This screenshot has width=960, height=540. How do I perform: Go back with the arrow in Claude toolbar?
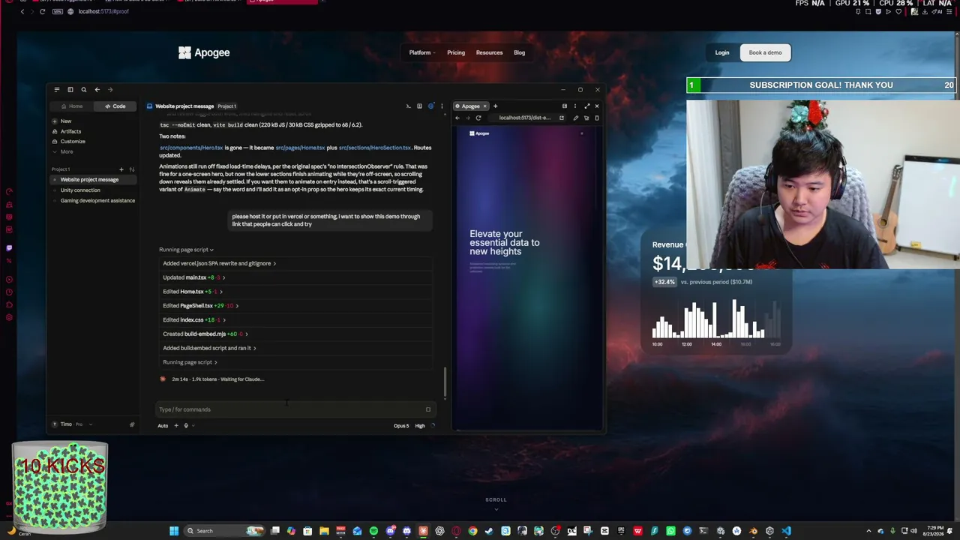pos(97,89)
